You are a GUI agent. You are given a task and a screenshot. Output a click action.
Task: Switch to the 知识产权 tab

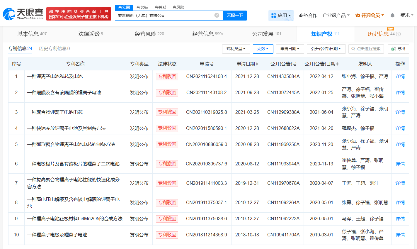point(325,34)
